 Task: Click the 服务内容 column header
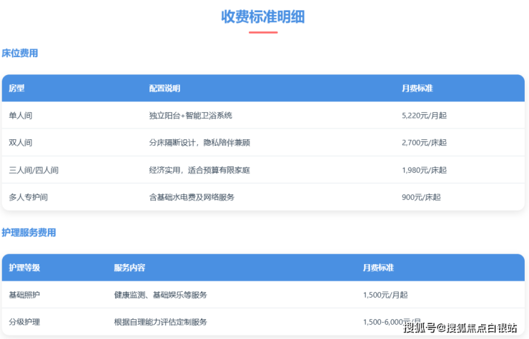pos(129,268)
